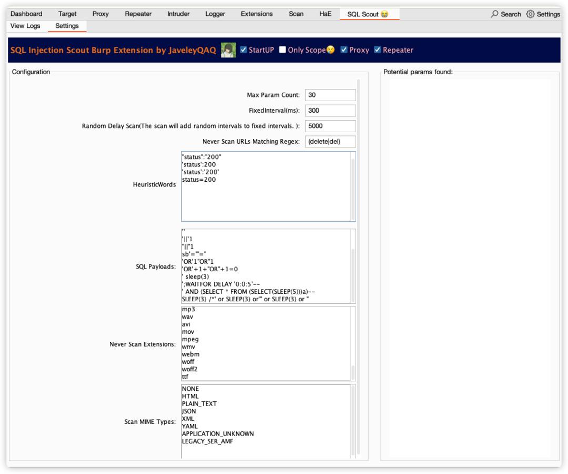The width and height of the screenshot is (568, 474).
Task: Click the Never Scan Extensions scrollbar
Action: click(x=353, y=372)
